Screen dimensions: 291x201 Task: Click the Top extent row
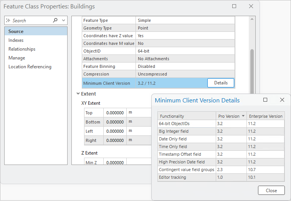(x=118, y=112)
